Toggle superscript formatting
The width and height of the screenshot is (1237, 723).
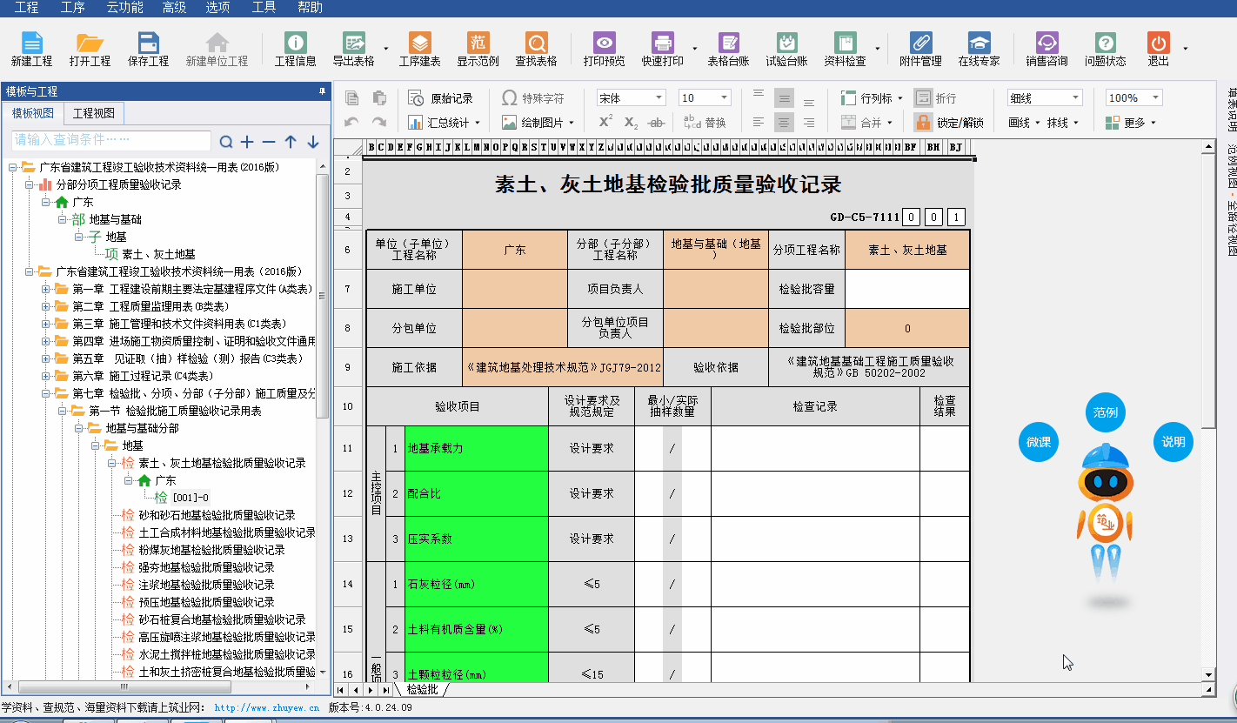point(606,122)
